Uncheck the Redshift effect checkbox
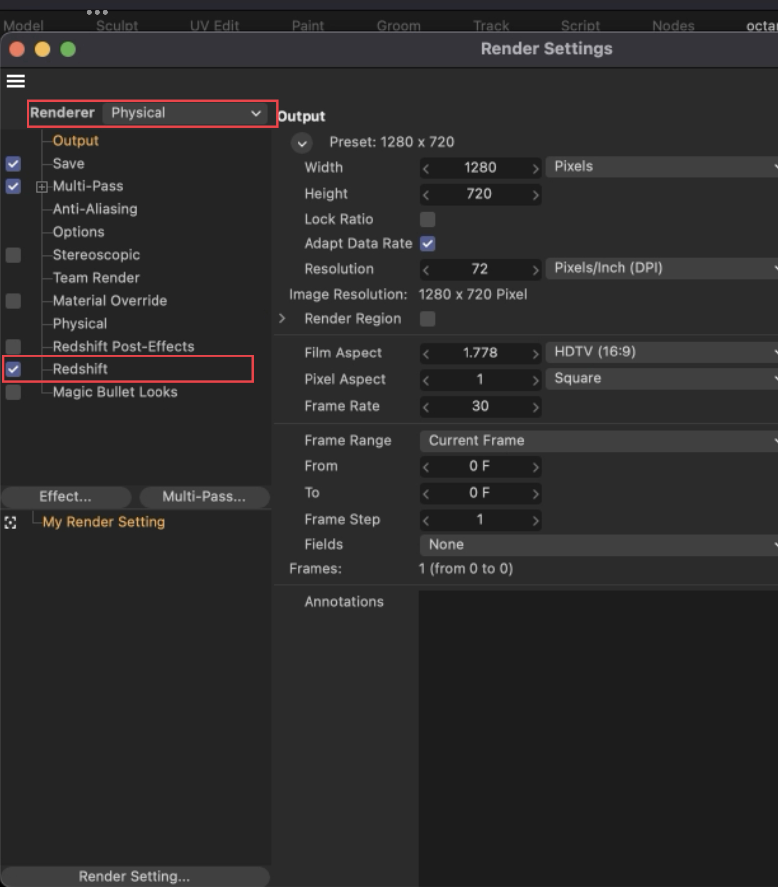Screen dimensions: 778x887 tap(13, 369)
